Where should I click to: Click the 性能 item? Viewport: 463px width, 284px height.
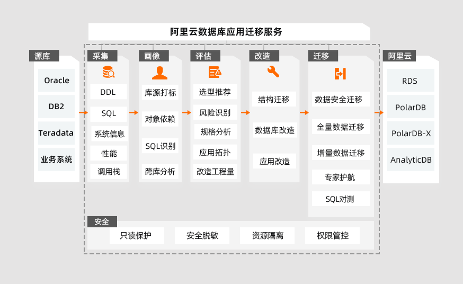click(109, 153)
